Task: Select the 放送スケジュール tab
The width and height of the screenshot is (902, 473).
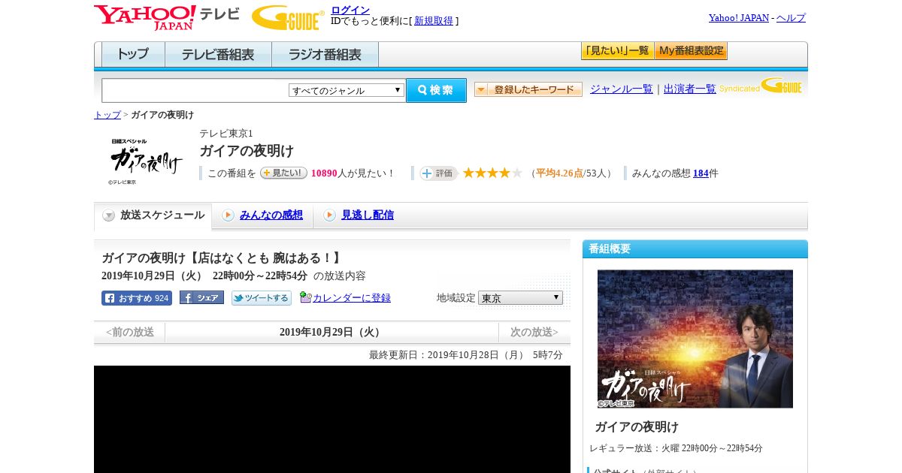Action: pos(153,215)
